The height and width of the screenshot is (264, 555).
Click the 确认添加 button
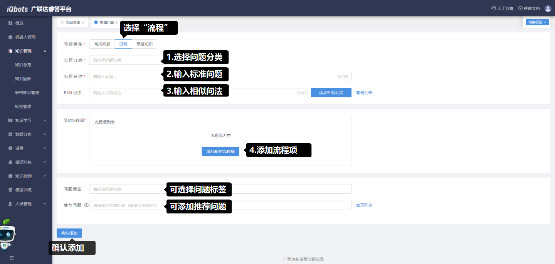click(69, 233)
